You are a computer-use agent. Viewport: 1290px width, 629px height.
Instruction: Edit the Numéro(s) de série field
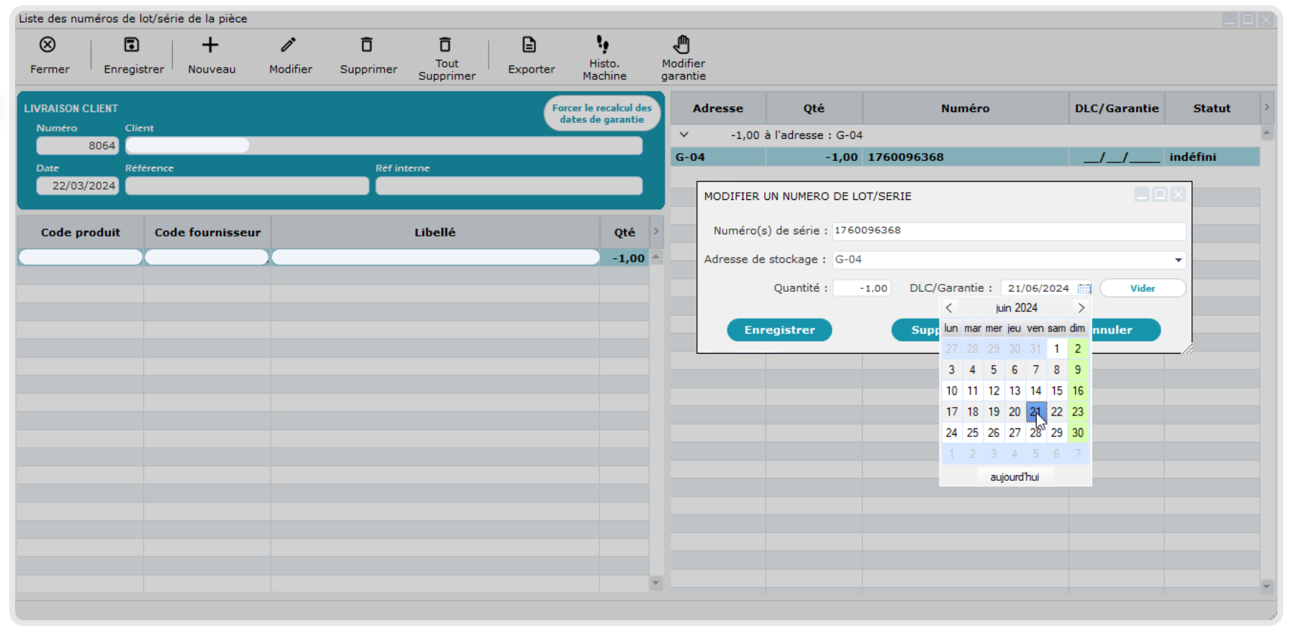(1009, 231)
